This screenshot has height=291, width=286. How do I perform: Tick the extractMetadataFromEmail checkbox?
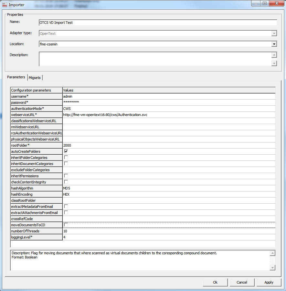[x=66, y=207]
